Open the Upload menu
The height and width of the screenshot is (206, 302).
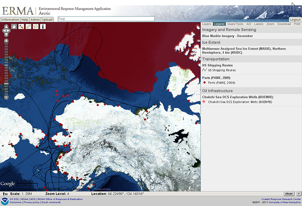click(47, 19)
